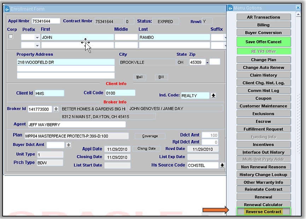Click the Exclusions button
This screenshot has height=219, width=306.
[264, 114]
